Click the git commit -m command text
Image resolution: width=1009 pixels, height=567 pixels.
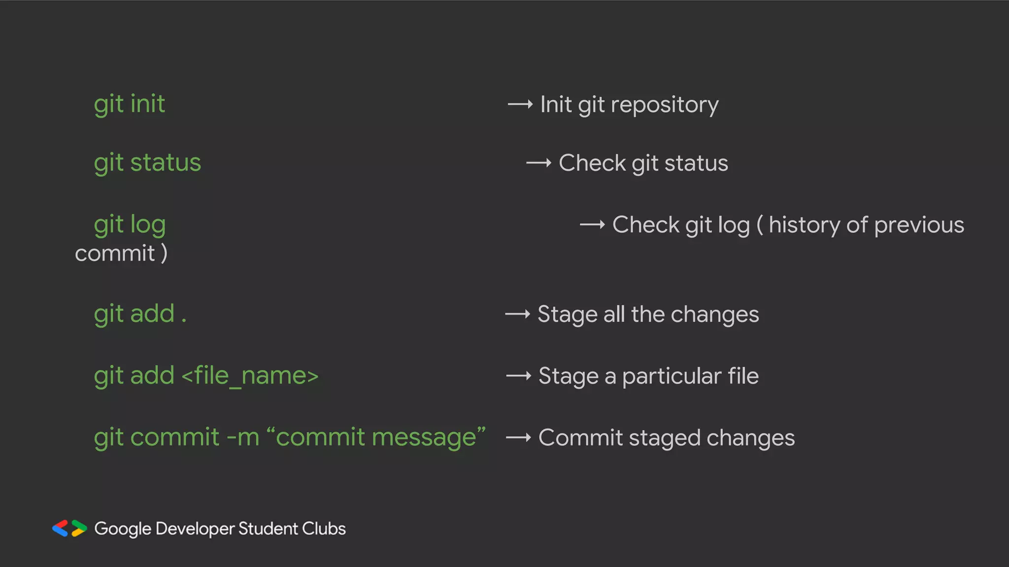coord(290,437)
